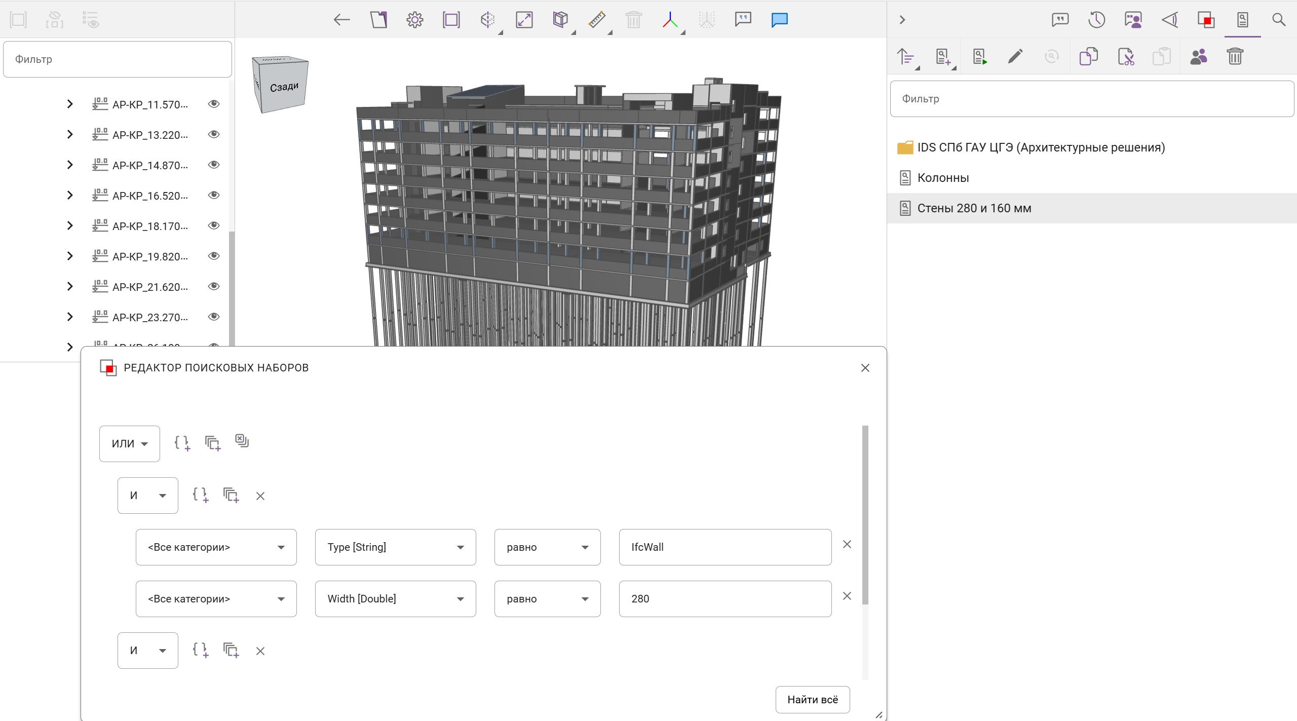
Task: Hide the АР-КР_16.520 level with eye icon
Action: [x=214, y=195]
